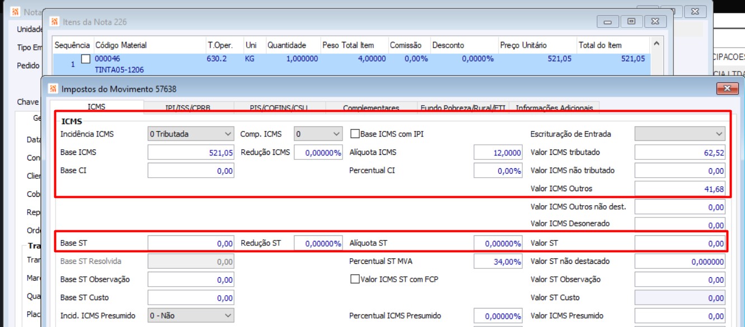Maximize the Itens da Nota 226 window
The image size is (745, 327).
click(x=631, y=21)
